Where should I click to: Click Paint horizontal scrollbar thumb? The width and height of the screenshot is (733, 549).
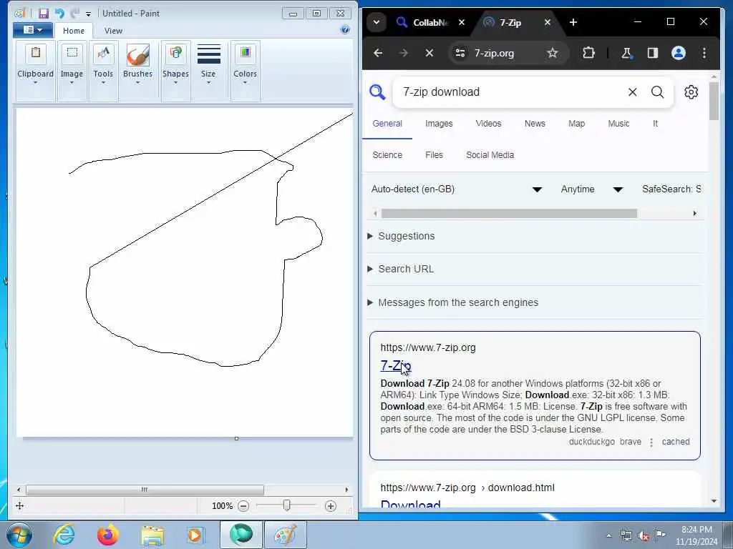click(145, 490)
